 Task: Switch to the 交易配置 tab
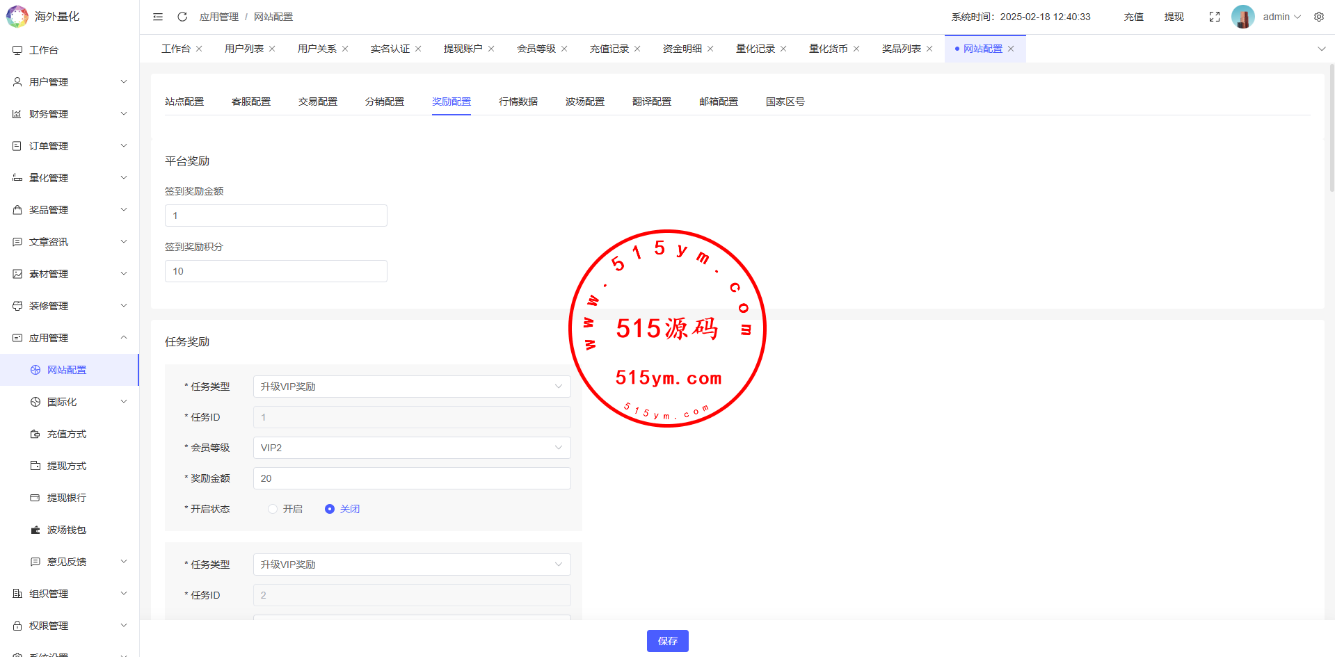coord(318,102)
